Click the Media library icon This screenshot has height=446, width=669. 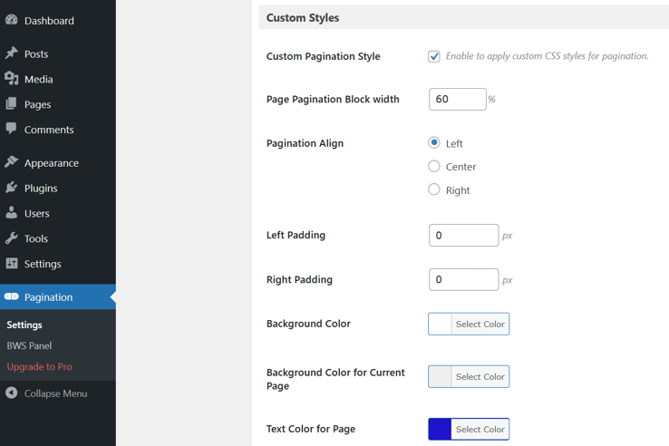click(12, 79)
